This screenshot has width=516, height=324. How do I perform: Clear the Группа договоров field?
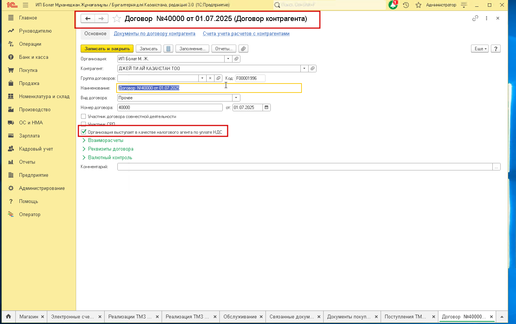(x=210, y=78)
